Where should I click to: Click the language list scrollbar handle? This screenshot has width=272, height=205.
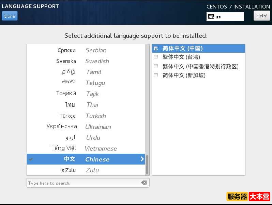[147, 165]
